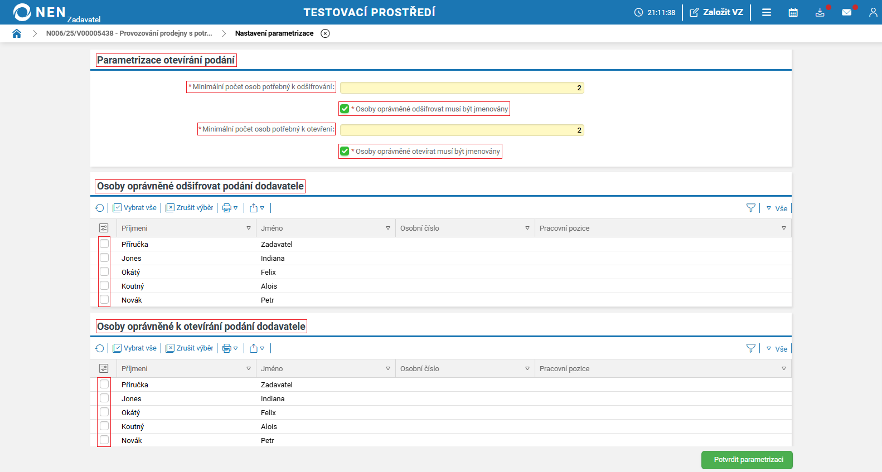
Task: Close the Nastavení parametrizace breadcrumb tab
Action: point(325,33)
